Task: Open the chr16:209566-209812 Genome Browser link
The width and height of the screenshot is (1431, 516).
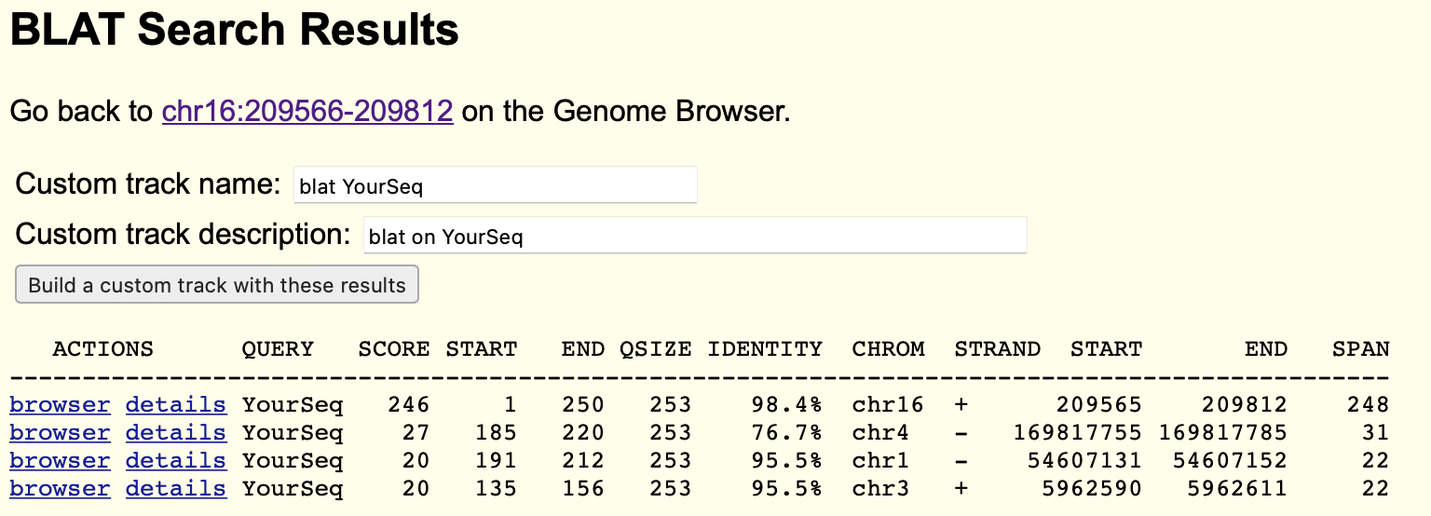Action: [307, 112]
